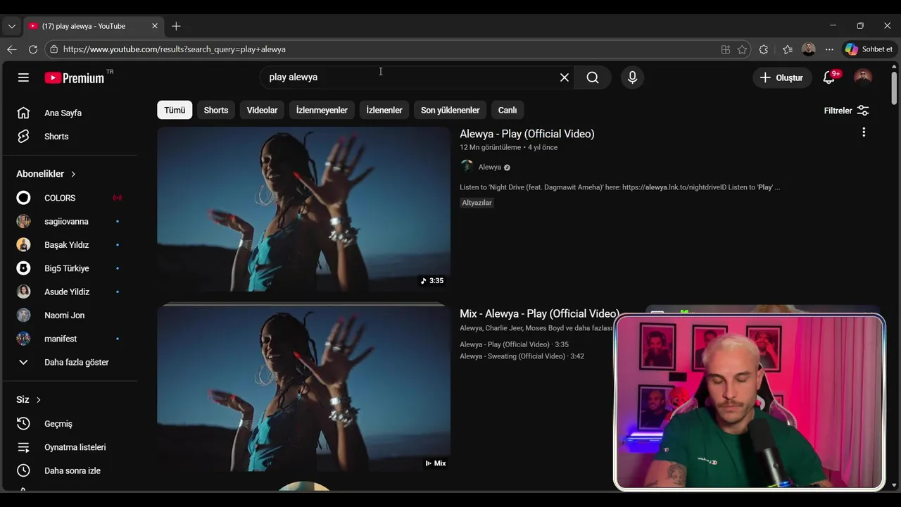Select the Shorts filter chip
This screenshot has height=507, width=901.
coord(216,110)
